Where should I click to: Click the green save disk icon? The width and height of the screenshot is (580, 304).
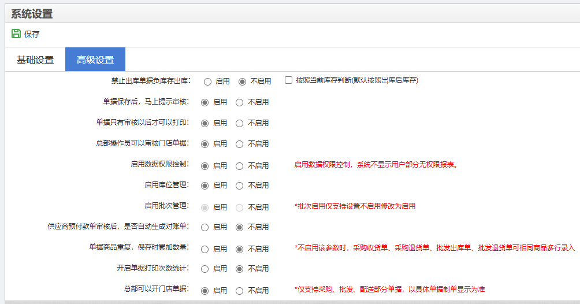(16, 34)
